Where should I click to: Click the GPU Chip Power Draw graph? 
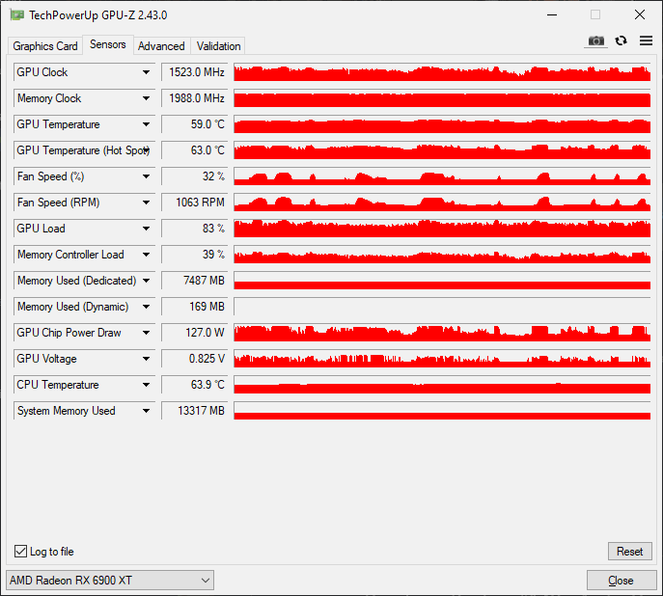(x=442, y=333)
